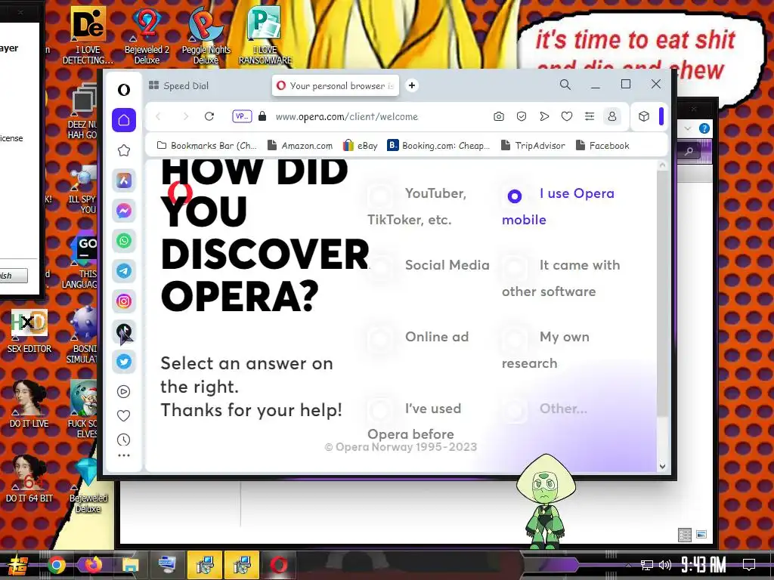Open a new tab with plus button

click(412, 85)
